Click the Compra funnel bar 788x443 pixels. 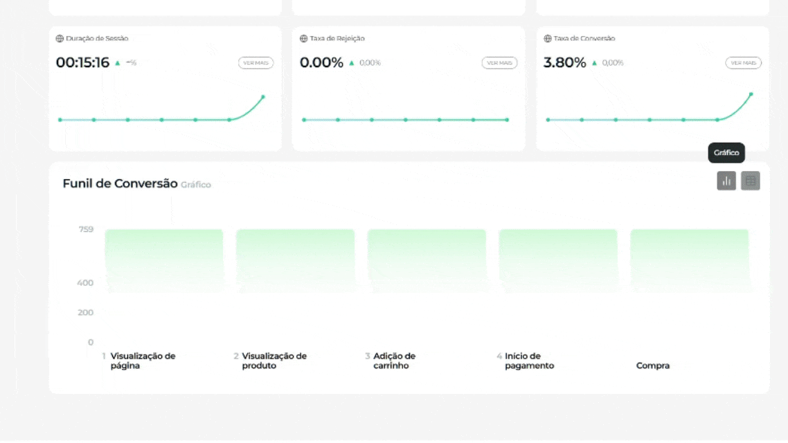coord(690,261)
